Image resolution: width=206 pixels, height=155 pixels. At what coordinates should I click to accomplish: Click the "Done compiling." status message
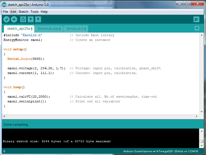[16, 125]
